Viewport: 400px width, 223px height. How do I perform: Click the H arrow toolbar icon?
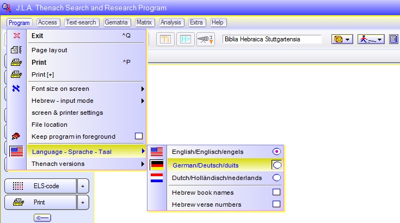coord(186,39)
